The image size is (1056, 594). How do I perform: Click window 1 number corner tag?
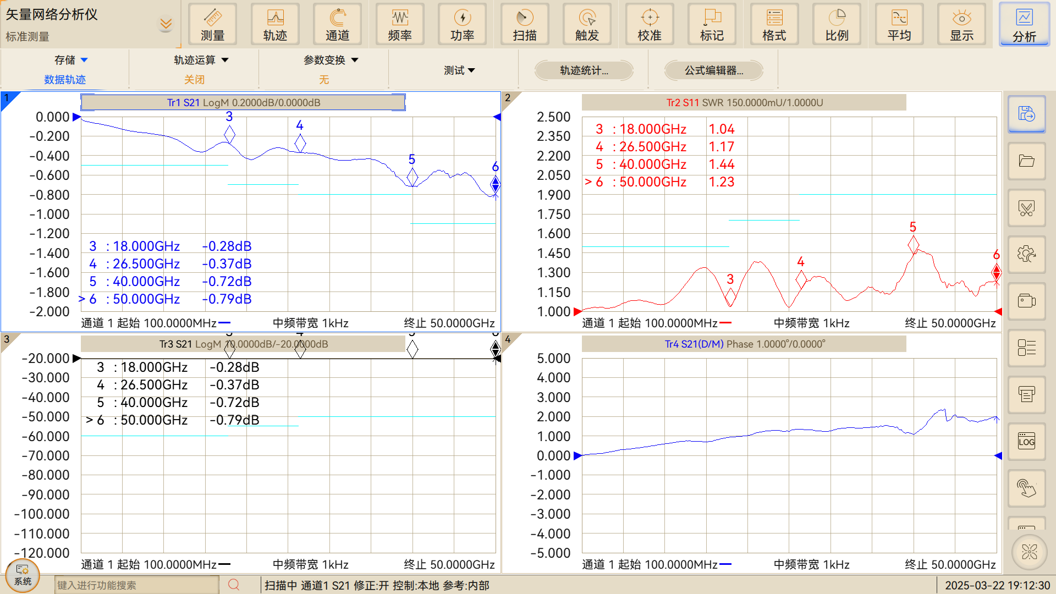pyautogui.click(x=7, y=98)
